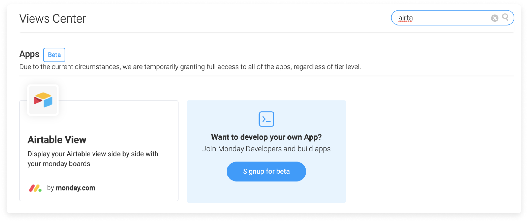
Task: Click the 'Want to develop your own App?' text
Action: point(266,137)
